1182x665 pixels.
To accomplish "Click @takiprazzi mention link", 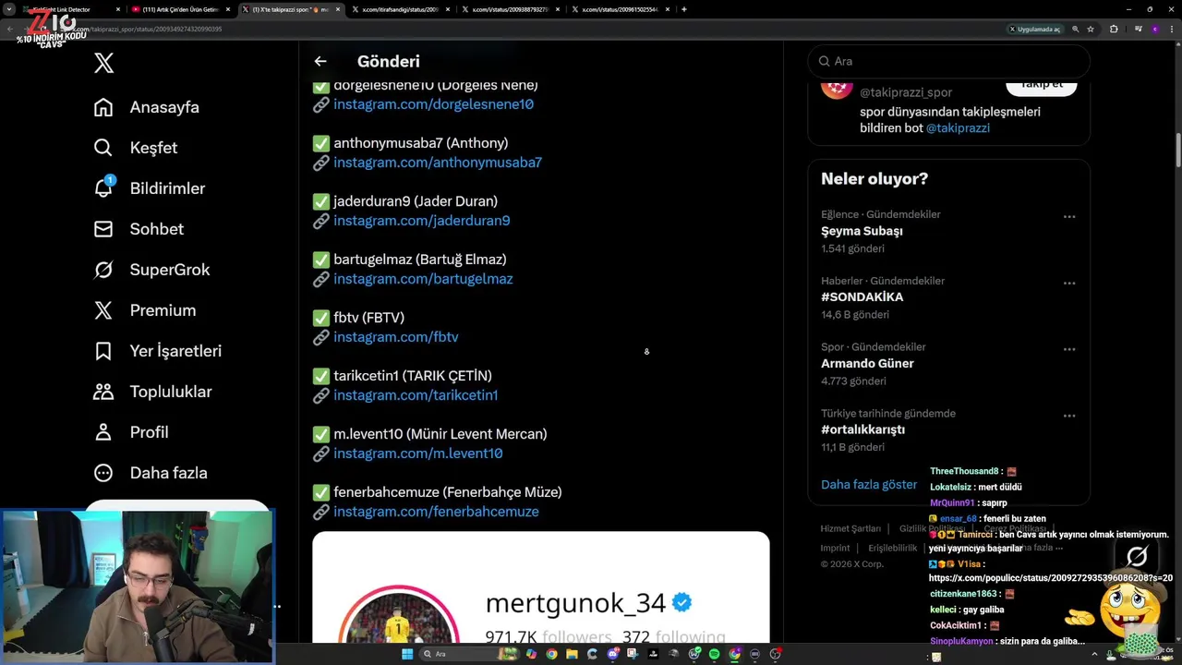I will pyautogui.click(x=958, y=128).
